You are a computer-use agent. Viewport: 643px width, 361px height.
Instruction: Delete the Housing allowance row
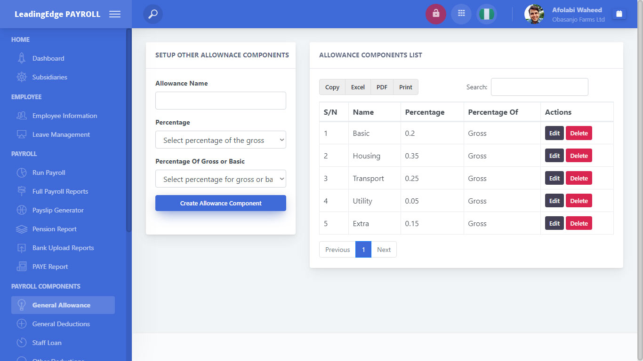579,156
